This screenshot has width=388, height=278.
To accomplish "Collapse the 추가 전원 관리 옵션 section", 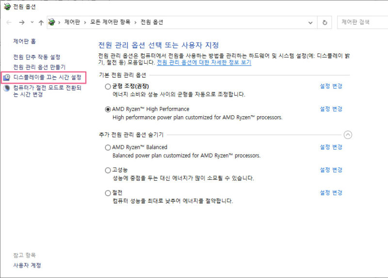I will coord(347,135).
